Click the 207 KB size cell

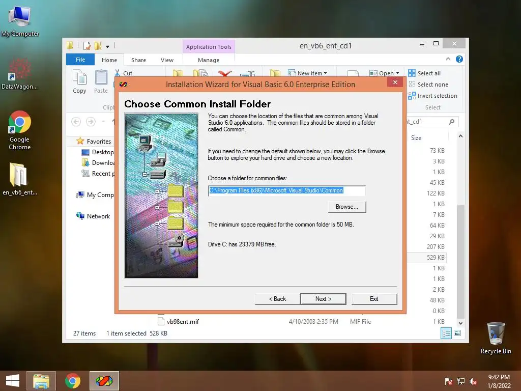point(436,247)
